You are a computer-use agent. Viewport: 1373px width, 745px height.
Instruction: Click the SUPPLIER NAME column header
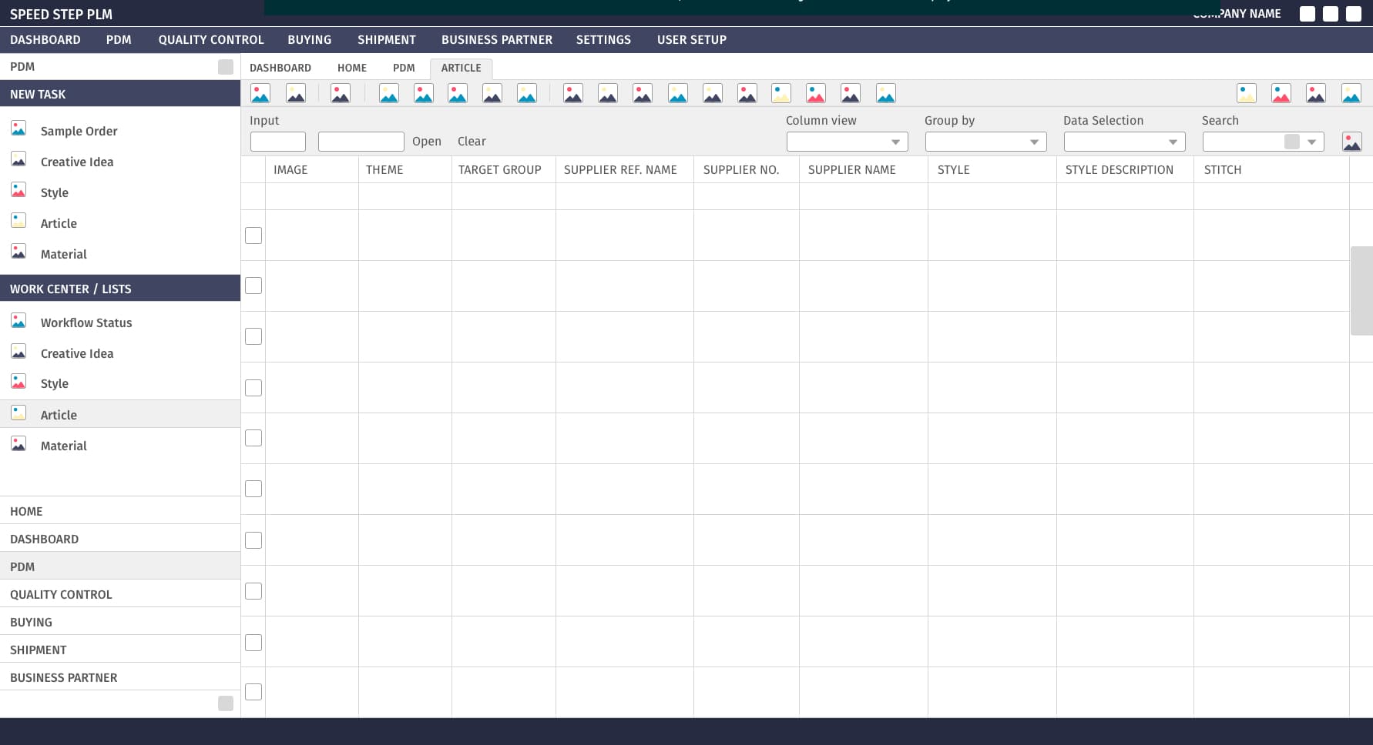[x=851, y=170]
